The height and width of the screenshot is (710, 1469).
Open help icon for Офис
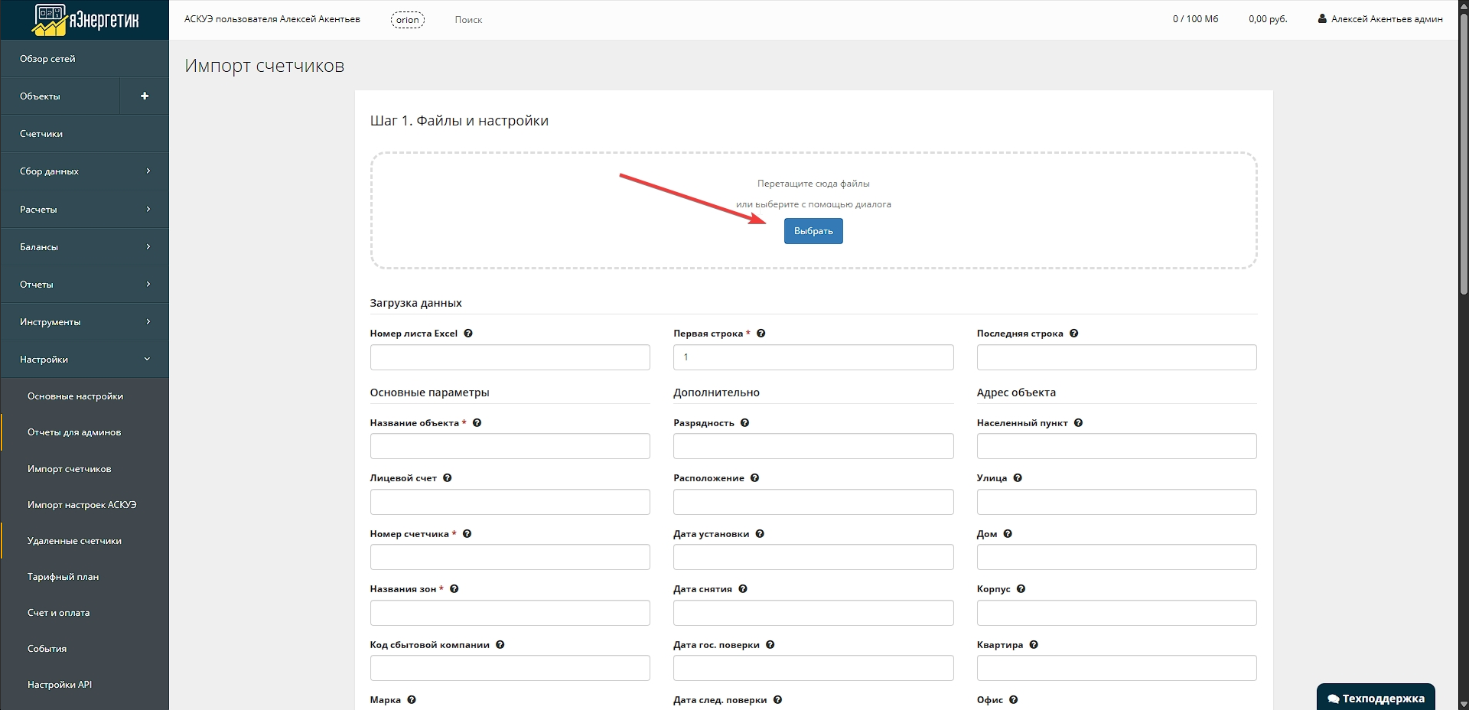[x=1013, y=700]
